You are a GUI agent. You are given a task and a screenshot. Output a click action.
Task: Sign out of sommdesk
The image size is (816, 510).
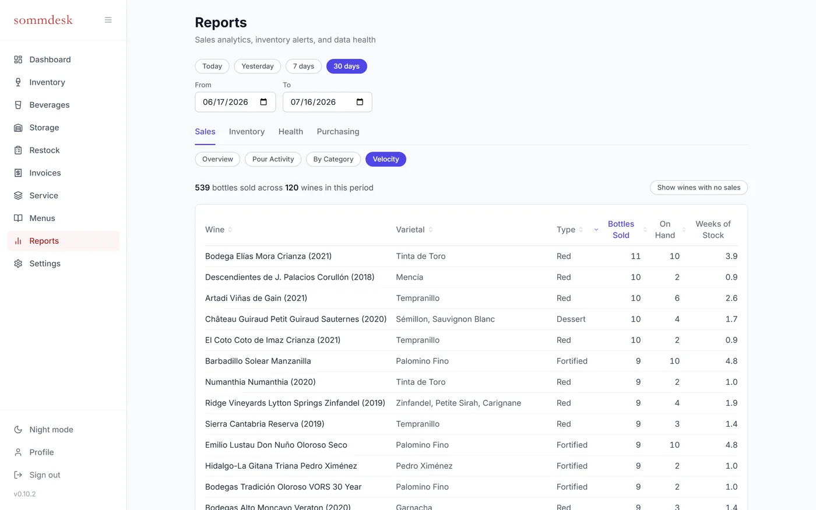pyautogui.click(x=63, y=475)
